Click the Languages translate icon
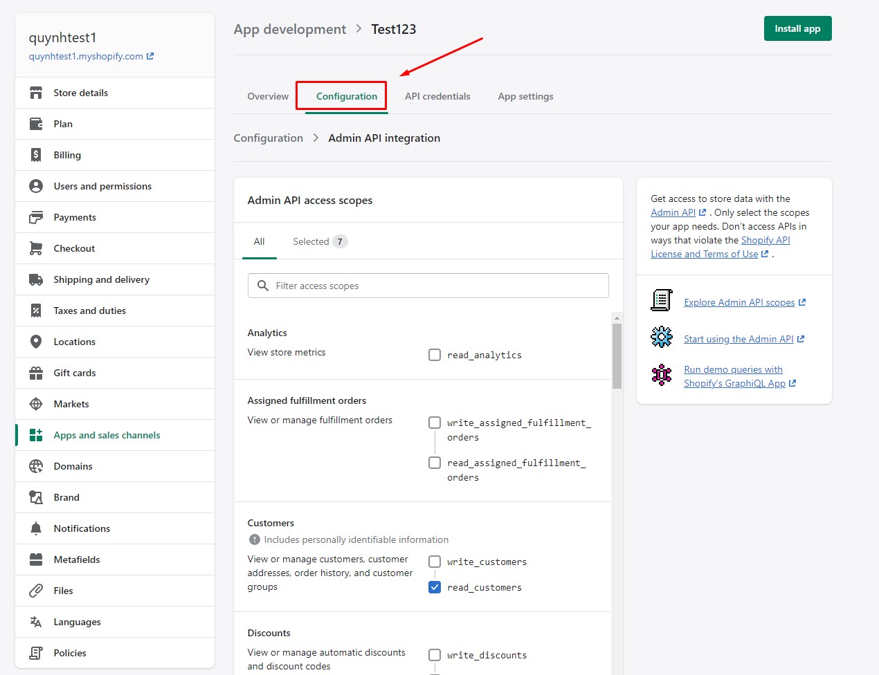Image resolution: width=879 pixels, height=675 pixels. (36, 622)
